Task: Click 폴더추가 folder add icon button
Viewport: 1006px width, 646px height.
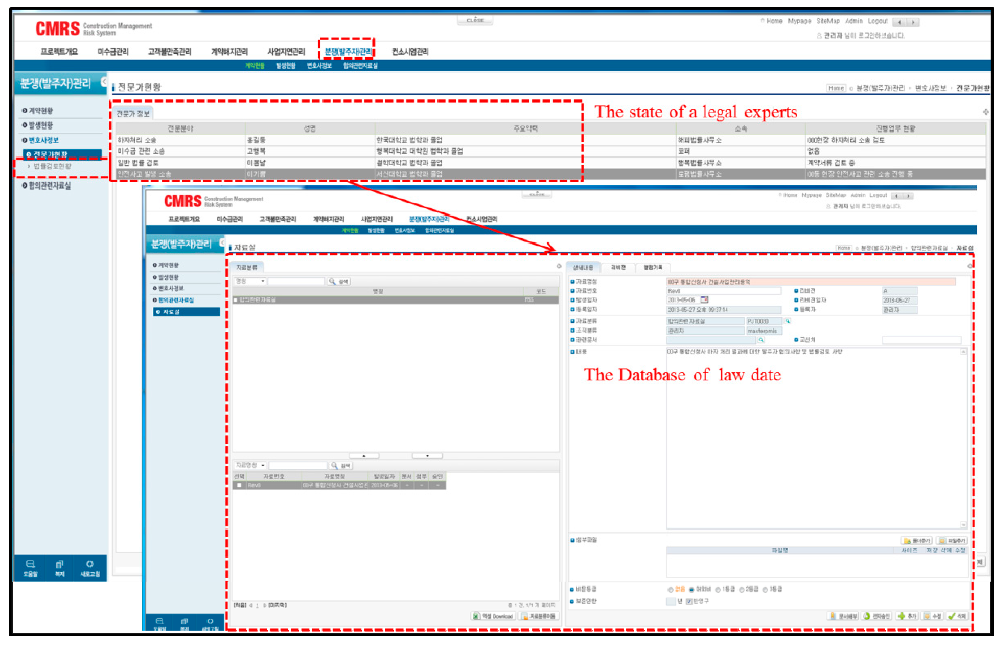Action: click(x=917, y=541)
